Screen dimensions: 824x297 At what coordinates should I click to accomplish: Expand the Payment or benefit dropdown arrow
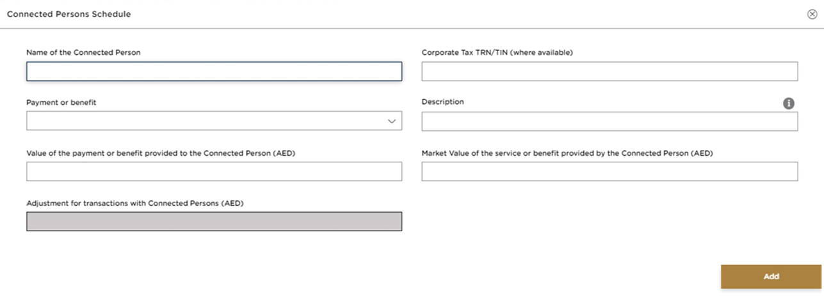pos(392,121)
